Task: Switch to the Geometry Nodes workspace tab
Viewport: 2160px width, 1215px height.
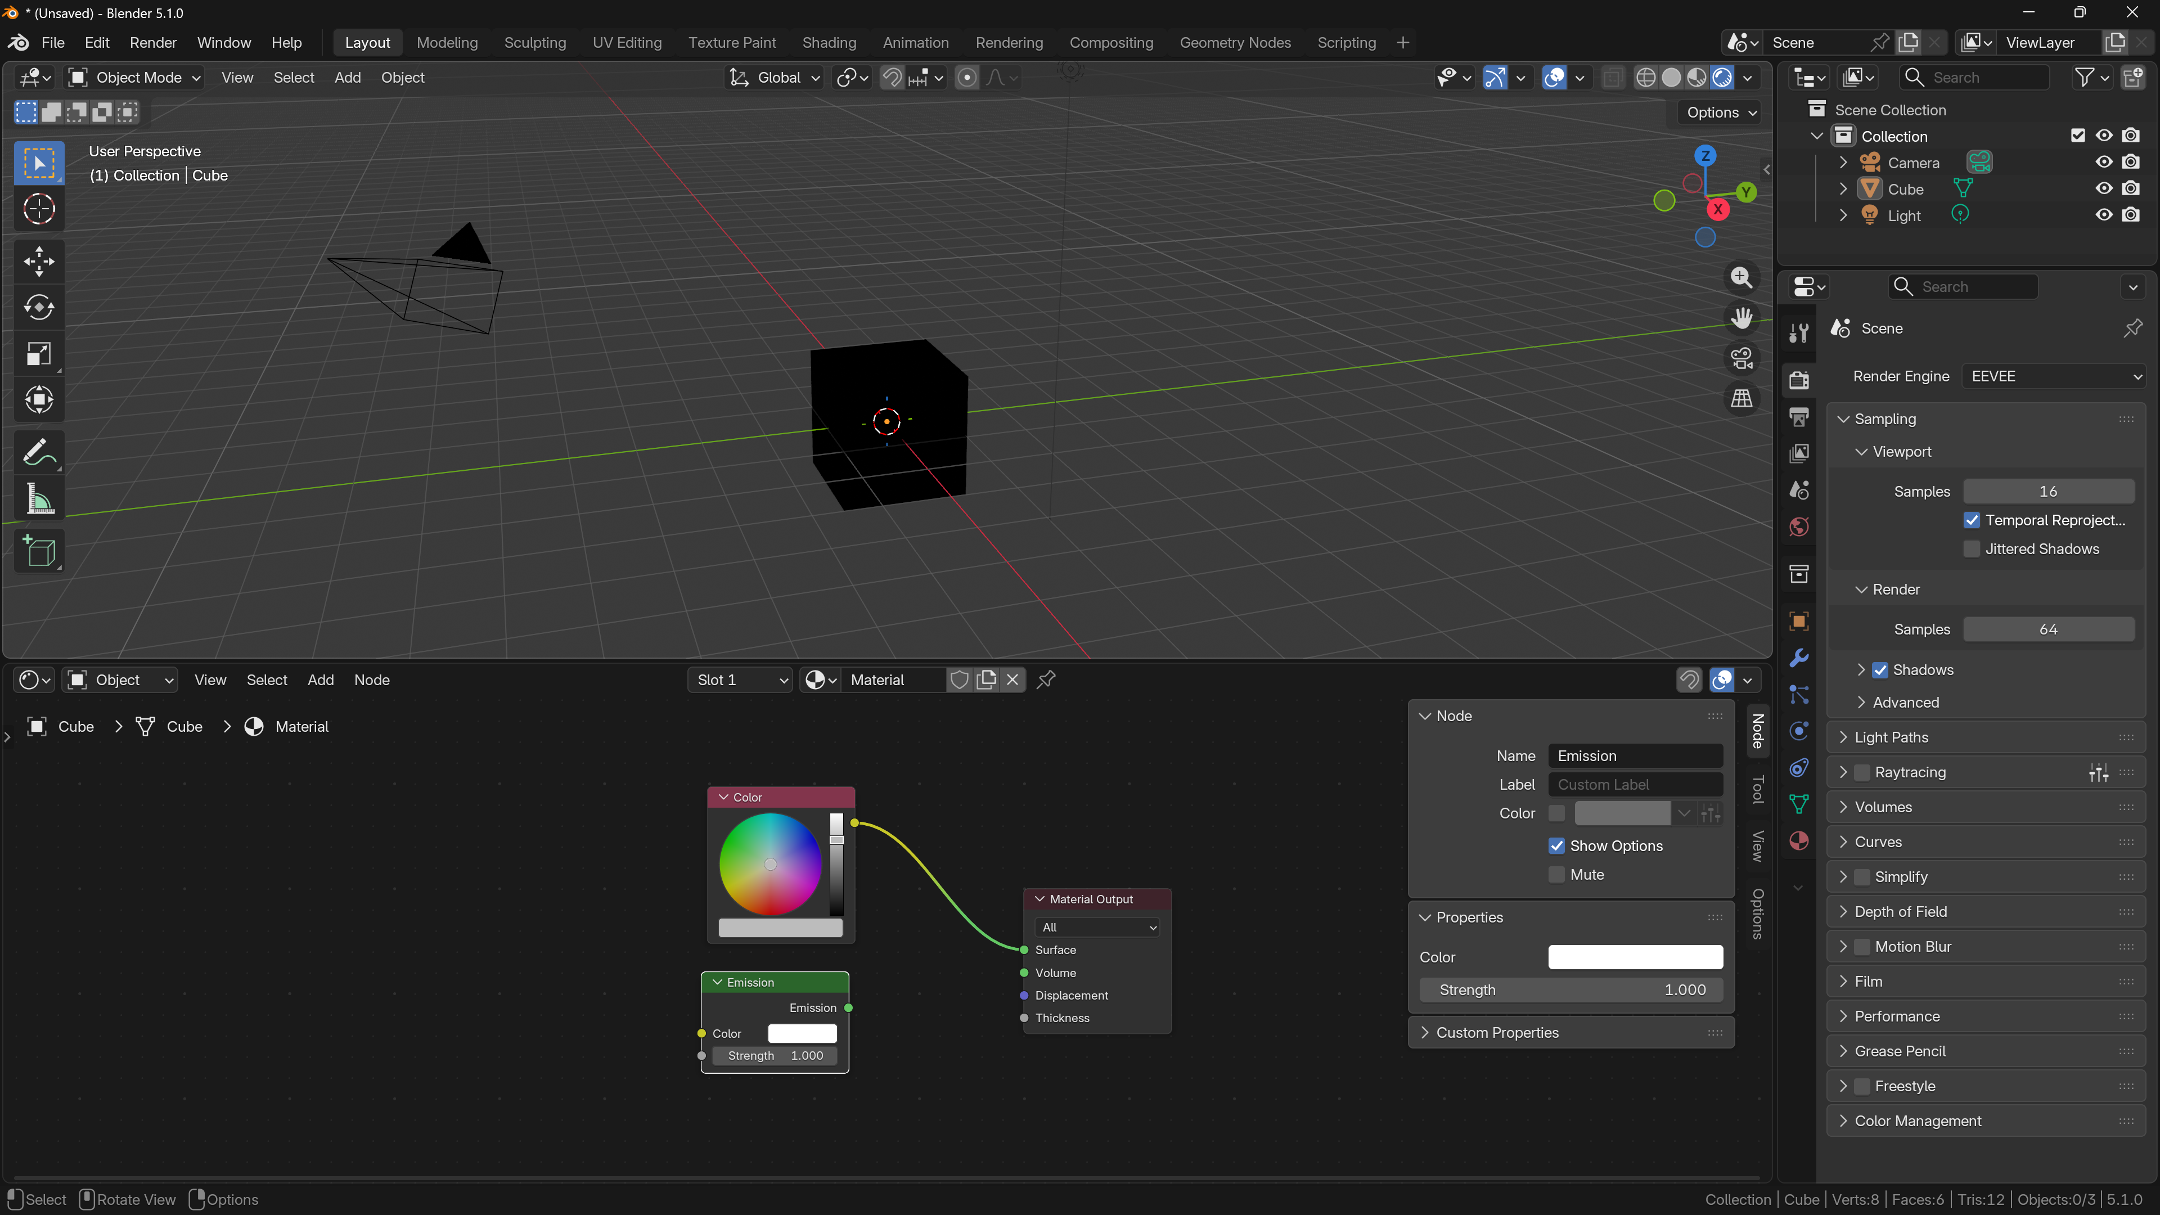Action: (x=1235, y=43)
